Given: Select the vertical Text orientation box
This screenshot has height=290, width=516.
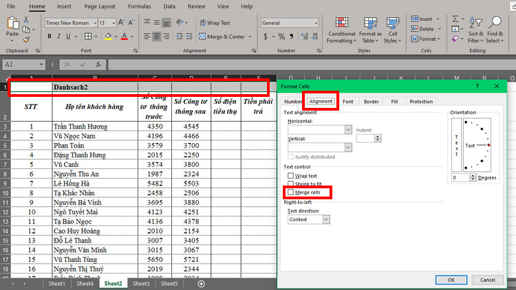Looking at the screenshot, I should (456, 145).
